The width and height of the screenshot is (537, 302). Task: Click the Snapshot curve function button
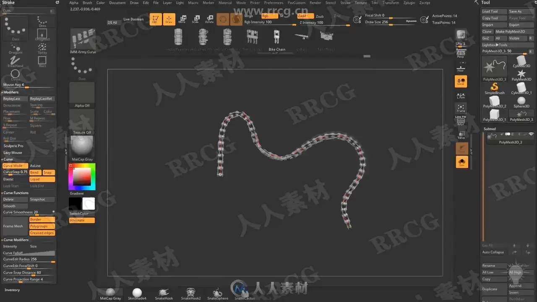tap(42, 199)
